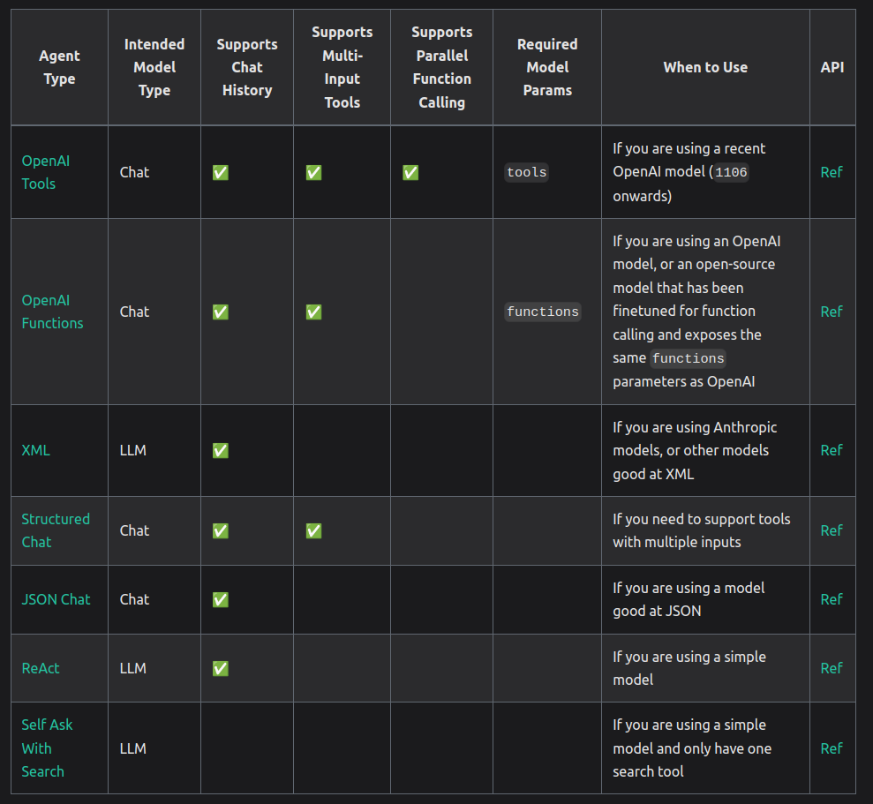Open Ref link in Self Ask With Search row
The height and width of the screenshot is (804, 873).
point(832,748)
